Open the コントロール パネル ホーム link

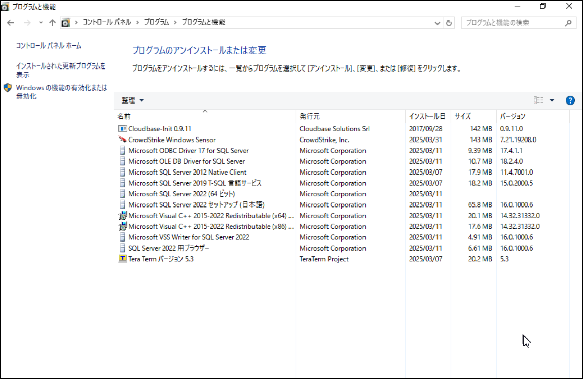click(x=49, y=46)
